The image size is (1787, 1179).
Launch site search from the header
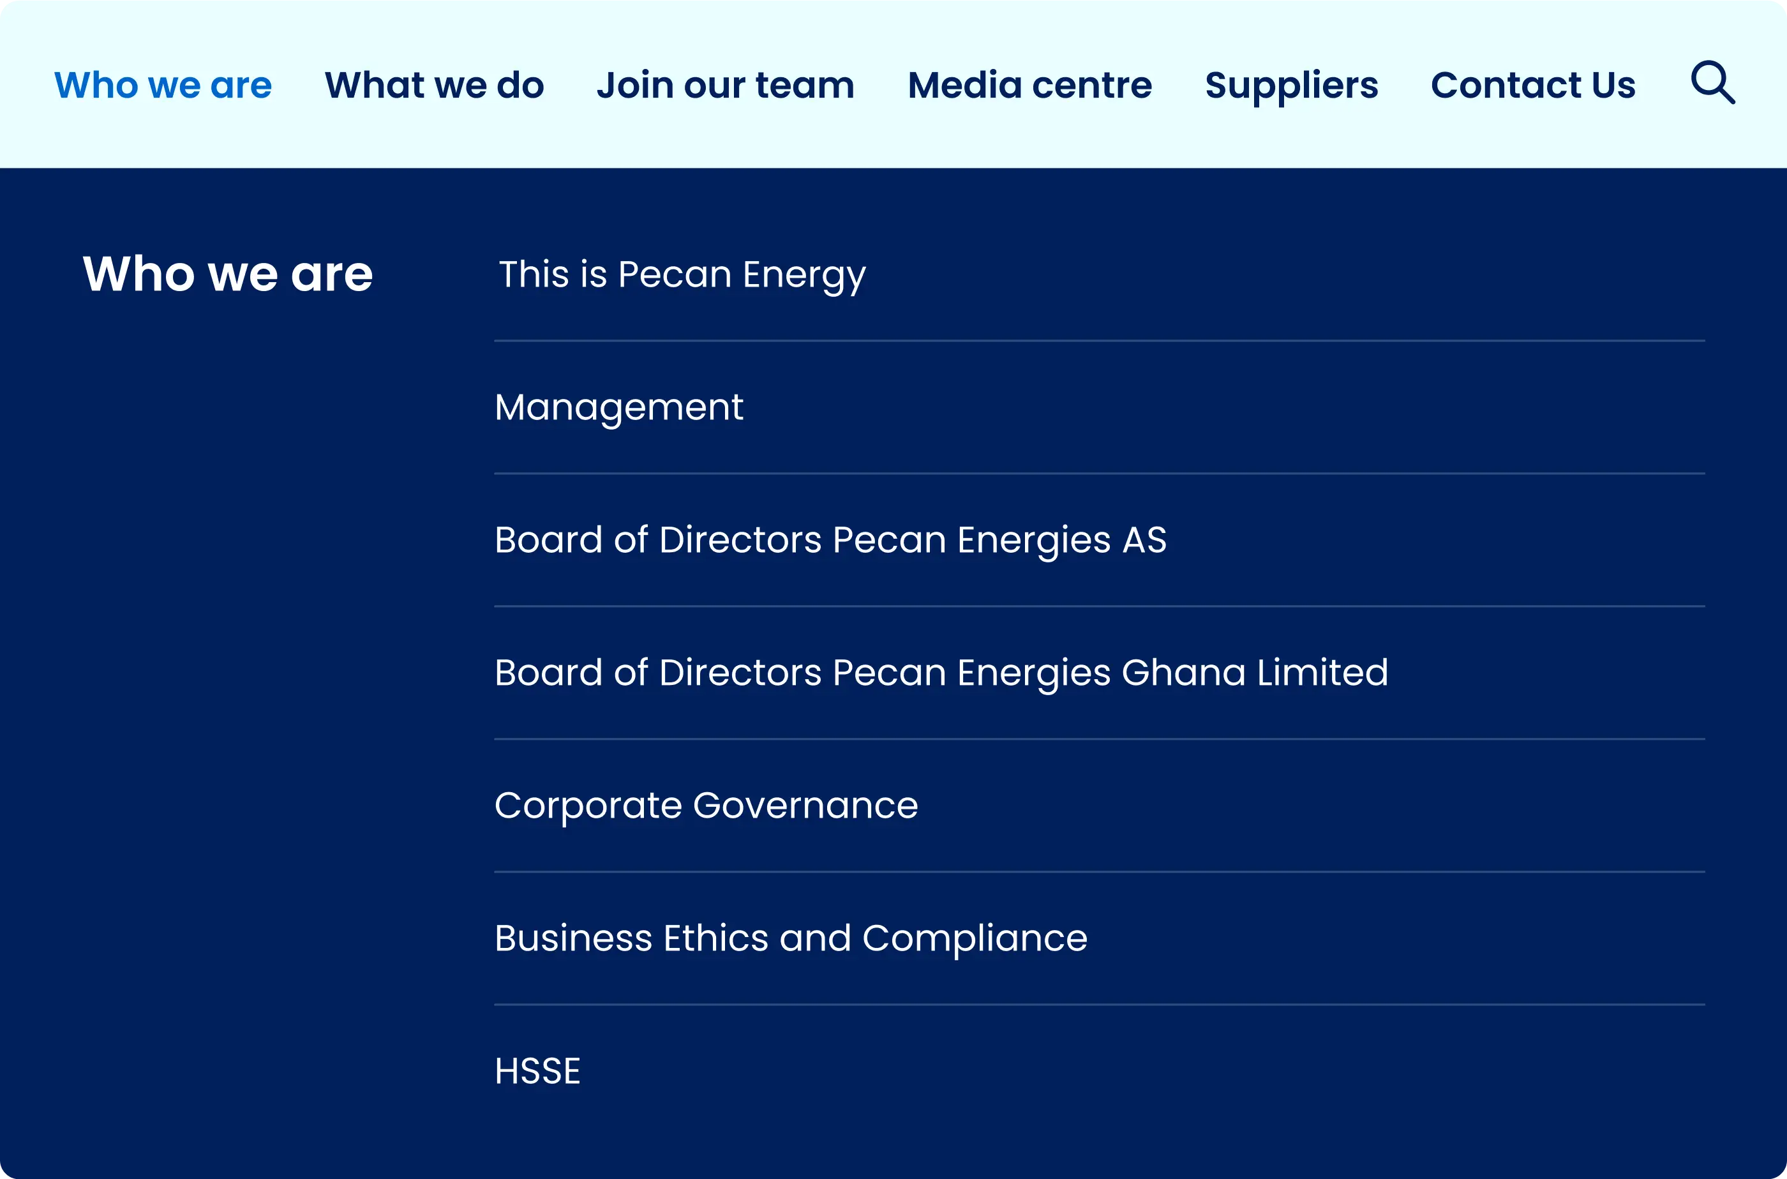[1712, 83]
